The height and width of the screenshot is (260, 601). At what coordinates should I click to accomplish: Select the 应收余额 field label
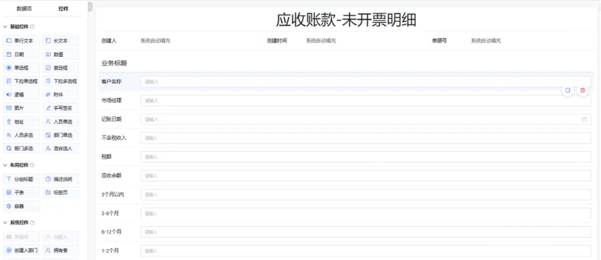click(x=112, y=175)
